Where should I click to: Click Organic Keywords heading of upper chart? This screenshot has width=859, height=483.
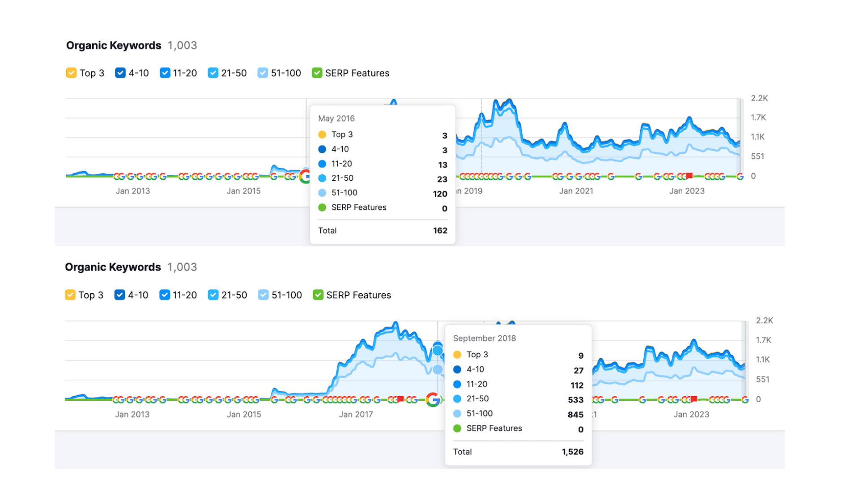[114, 46]
